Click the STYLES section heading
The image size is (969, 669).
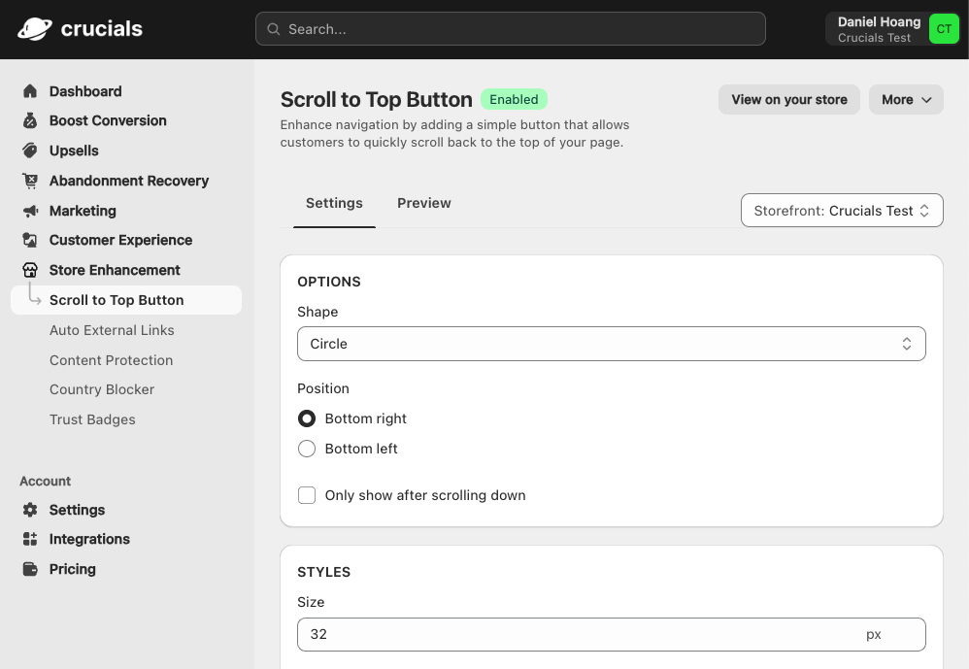click(x=324, y=572)
